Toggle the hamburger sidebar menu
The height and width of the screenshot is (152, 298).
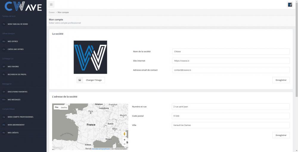click(x=51, y=4)
